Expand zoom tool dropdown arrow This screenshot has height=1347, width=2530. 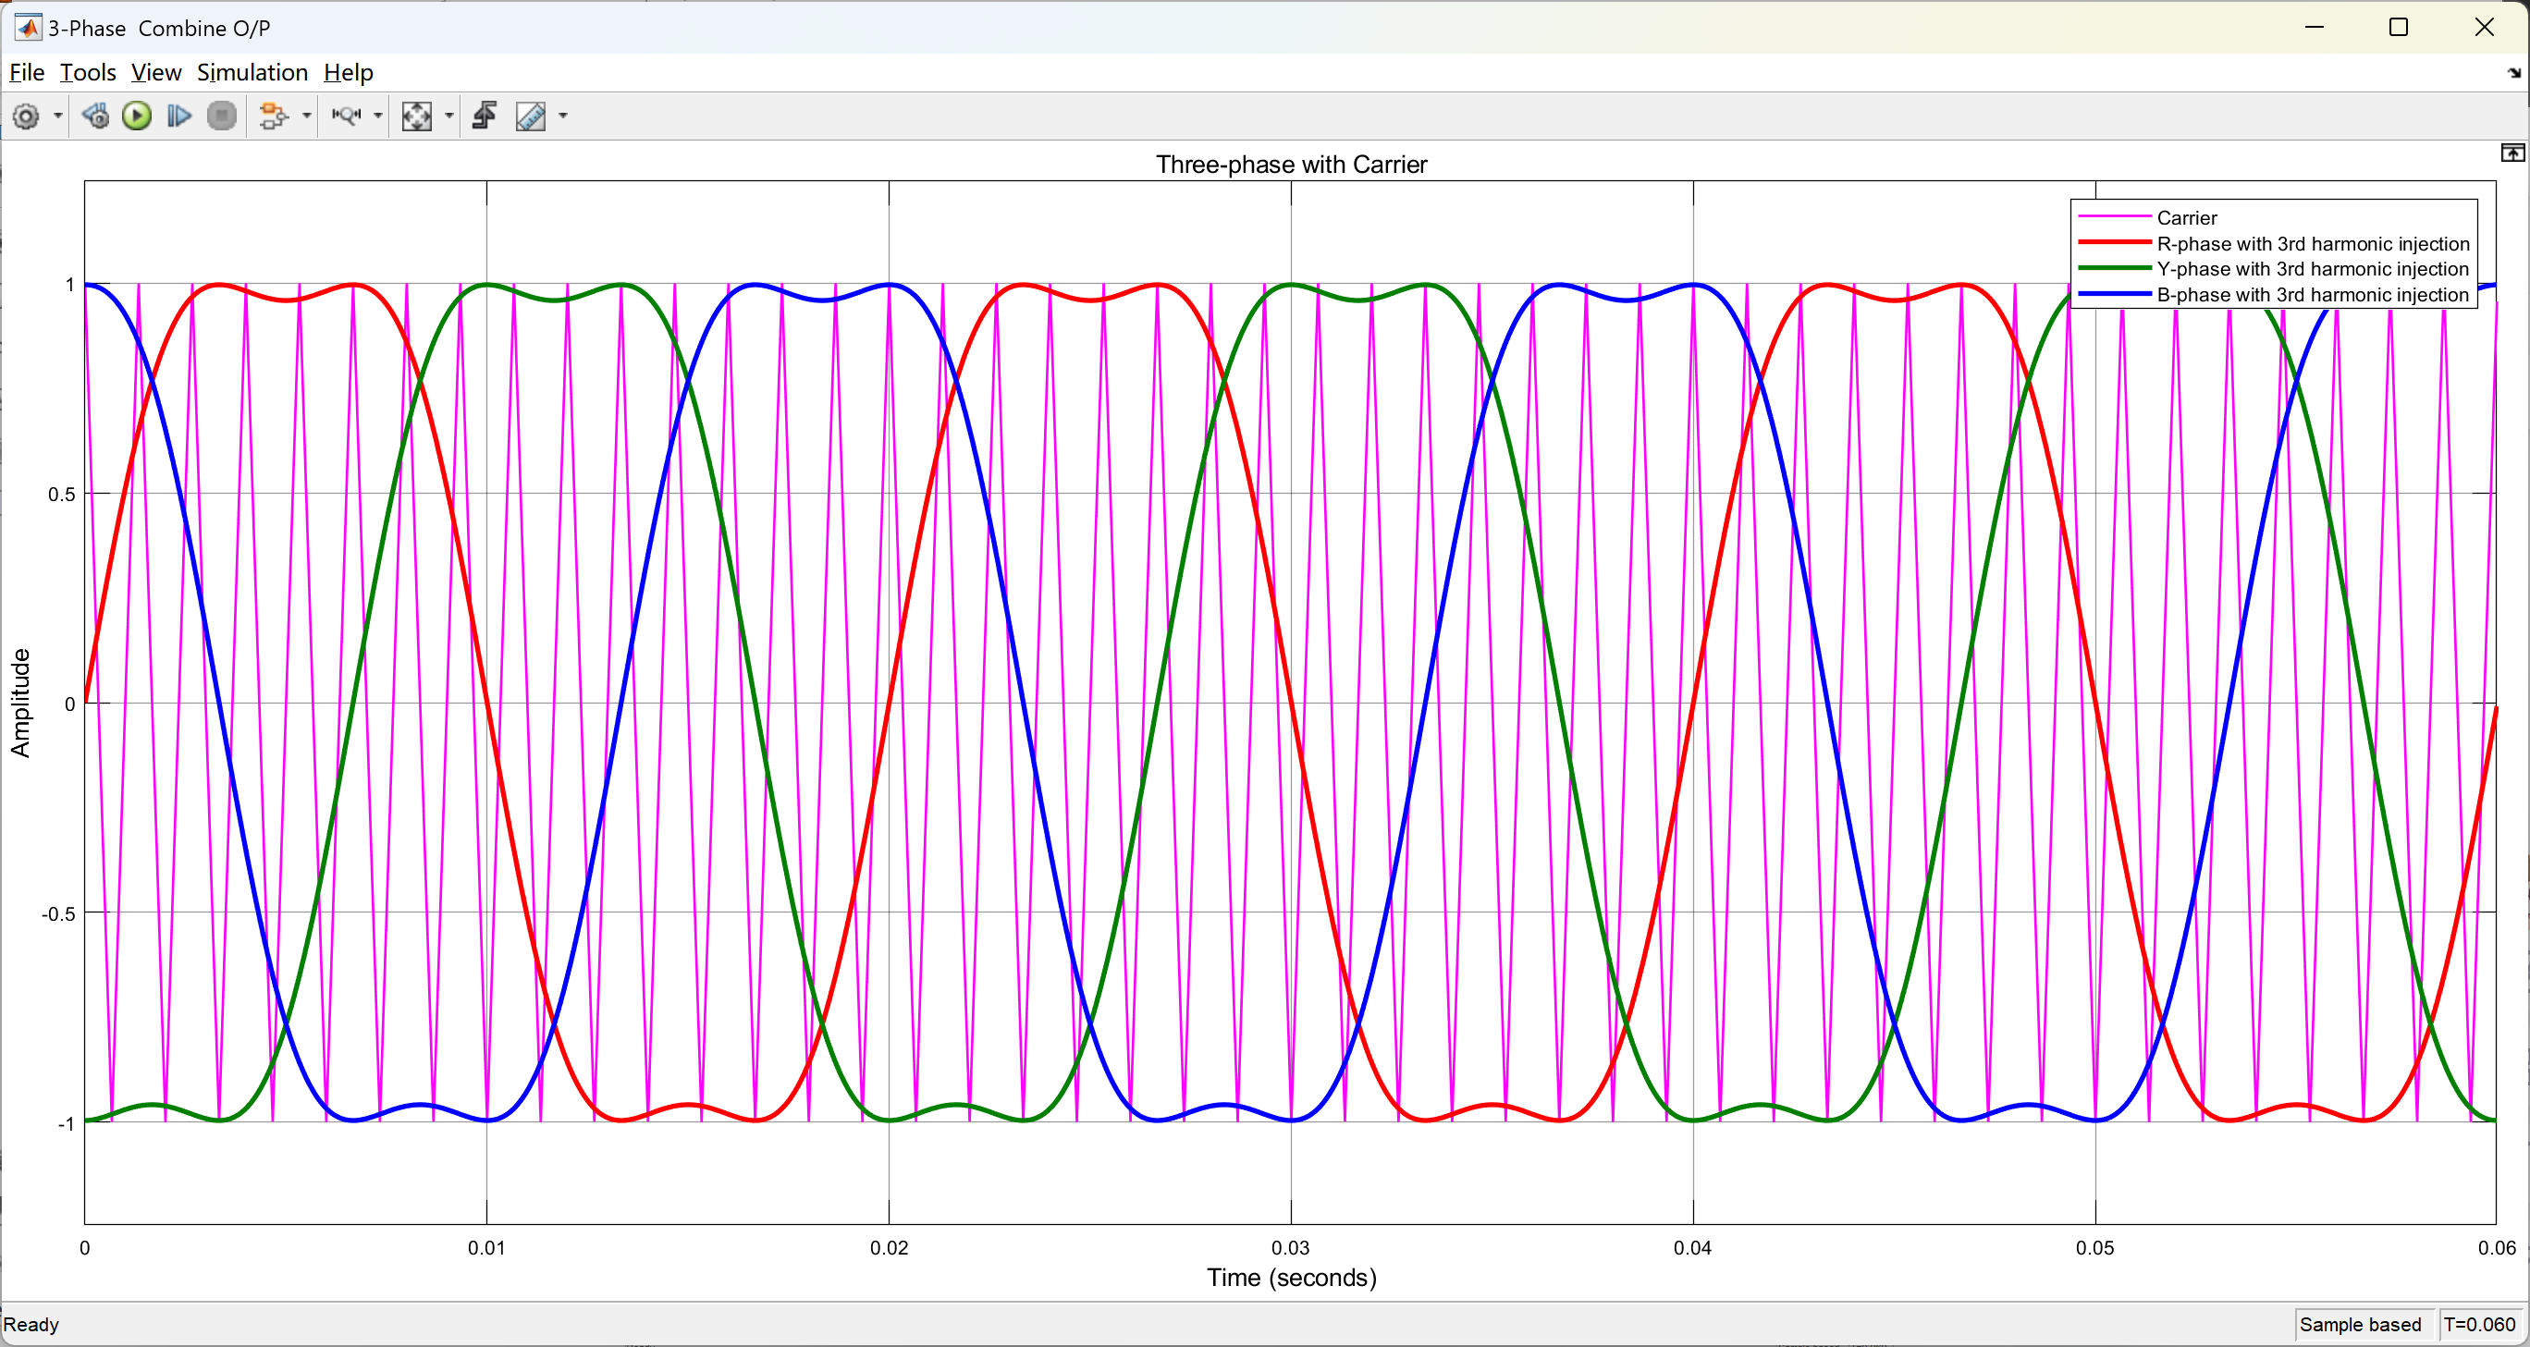click(x=378, y=116)
